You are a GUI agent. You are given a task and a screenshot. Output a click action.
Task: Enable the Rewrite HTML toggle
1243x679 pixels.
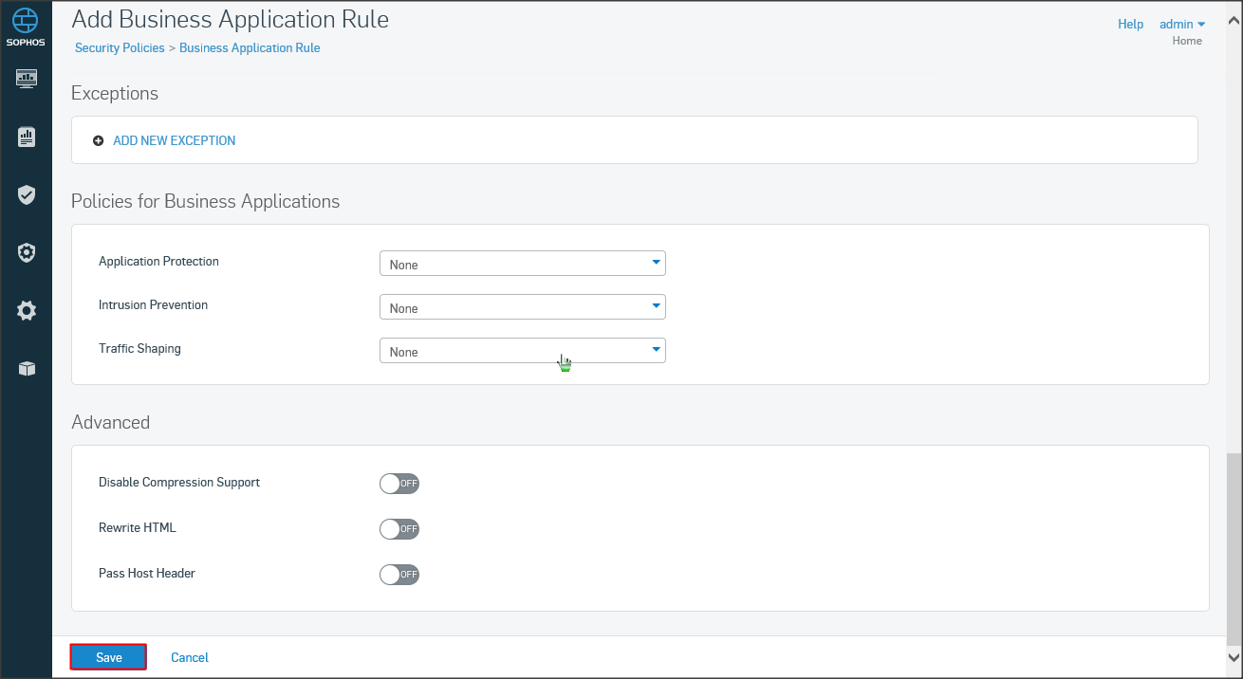click(399, 529)
